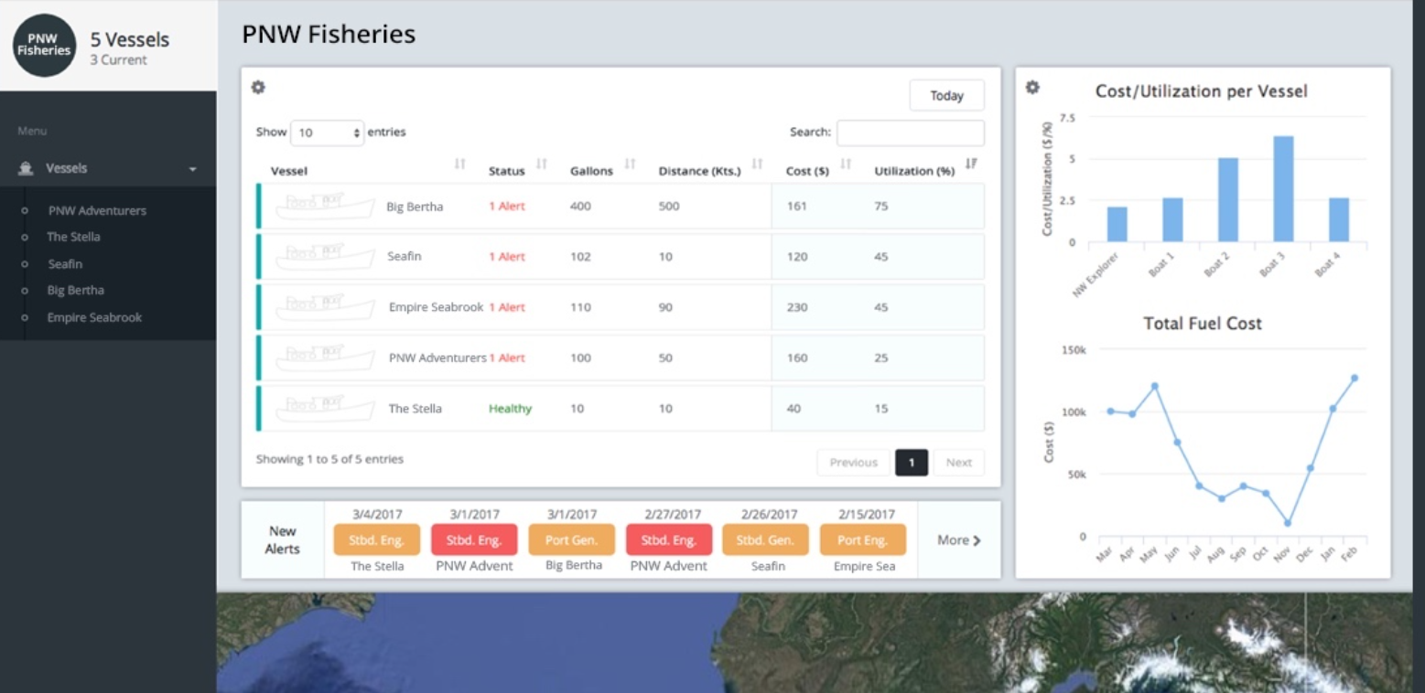Image resolution: width=1425 pixels, height=693 pixels.
Task: Click the red Stbd. Eng. alert dated 3/1/2017
Action: click(x=474, y=540)
